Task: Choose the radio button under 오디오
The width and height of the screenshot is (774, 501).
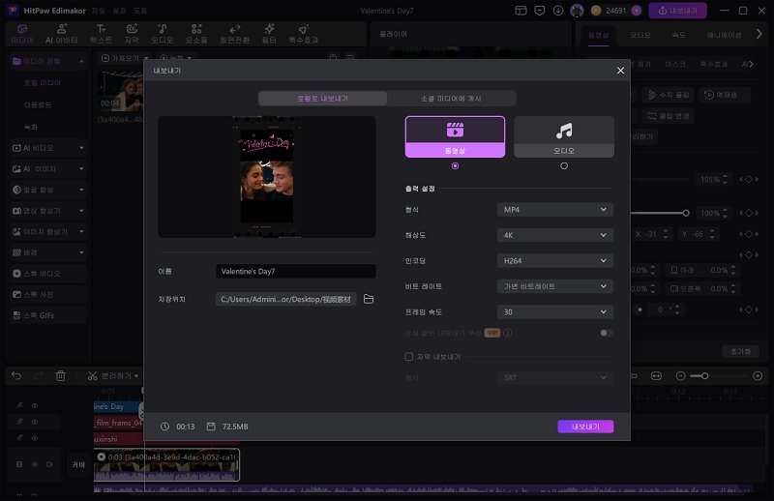Action: pyautogui.click(x=564, y=165)
